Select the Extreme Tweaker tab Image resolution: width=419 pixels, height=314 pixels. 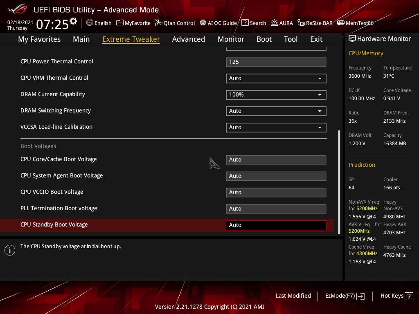[x=131, y=39]
